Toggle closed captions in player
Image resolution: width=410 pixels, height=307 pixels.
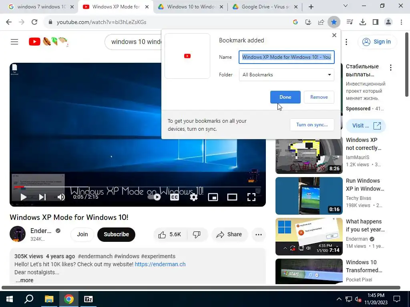point(175,197)
